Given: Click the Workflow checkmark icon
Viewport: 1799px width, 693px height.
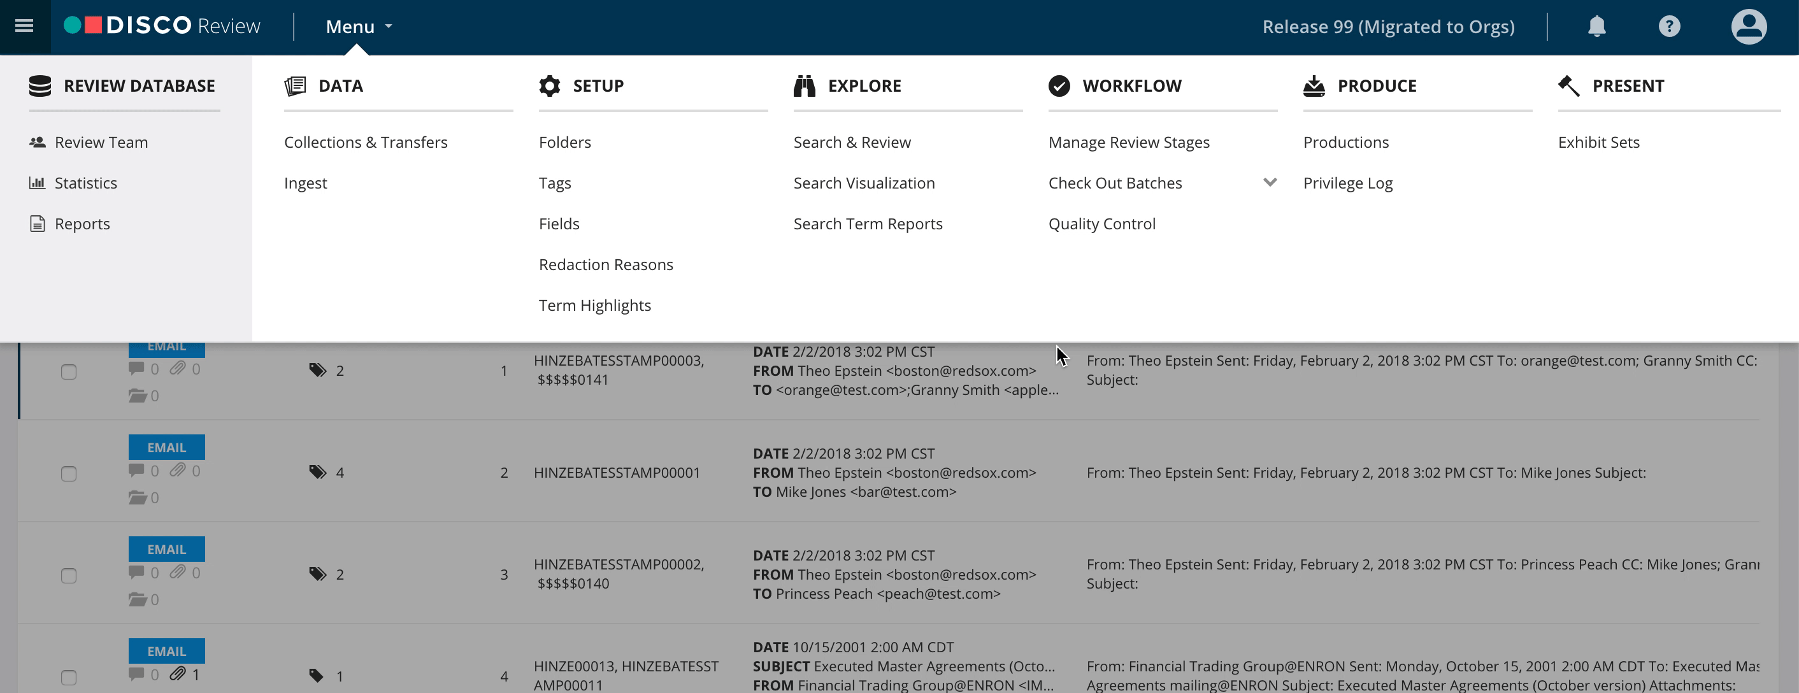Looking at the screenshot, I should (x=1059, y=86).
